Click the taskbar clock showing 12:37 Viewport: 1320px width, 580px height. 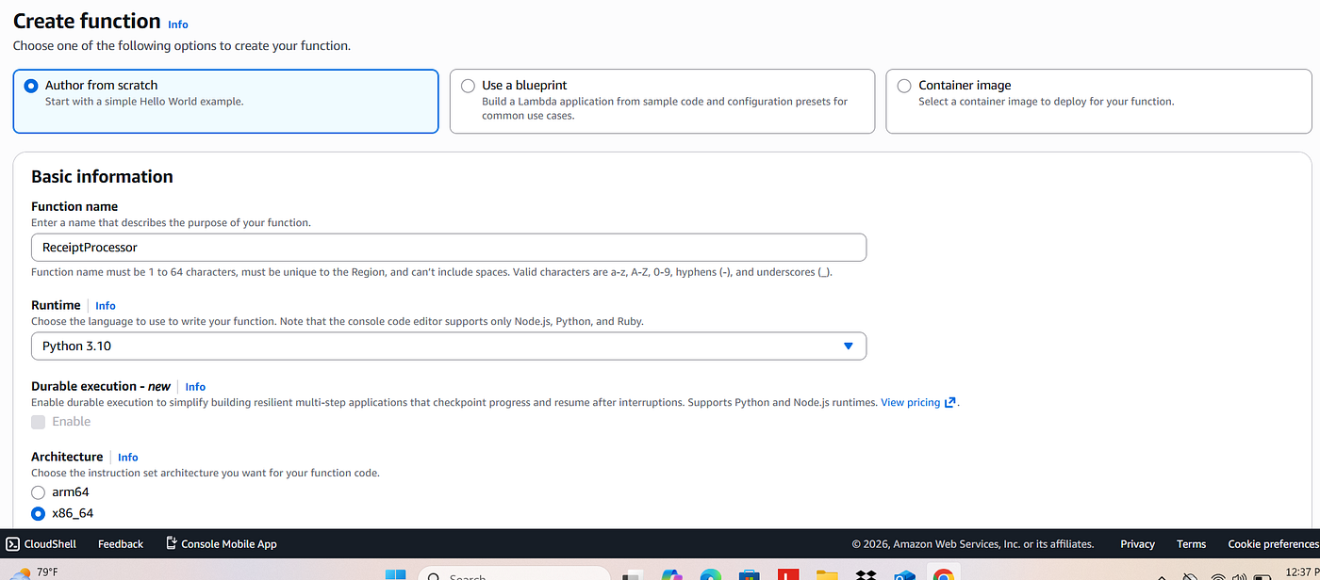1302,572
